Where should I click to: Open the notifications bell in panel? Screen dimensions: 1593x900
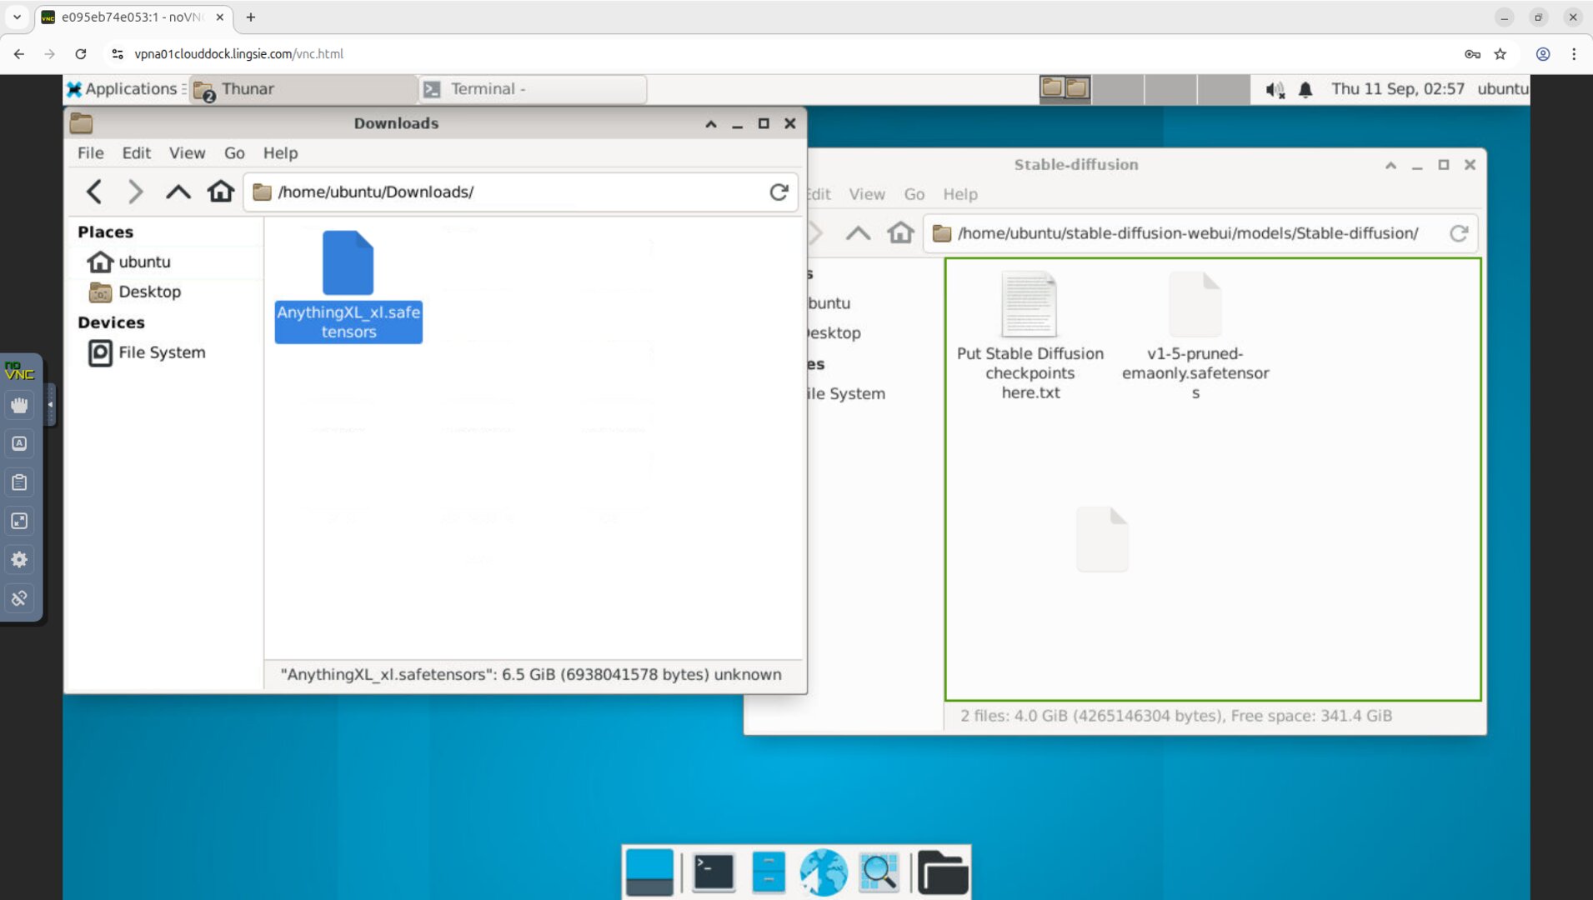(1305, 89)
